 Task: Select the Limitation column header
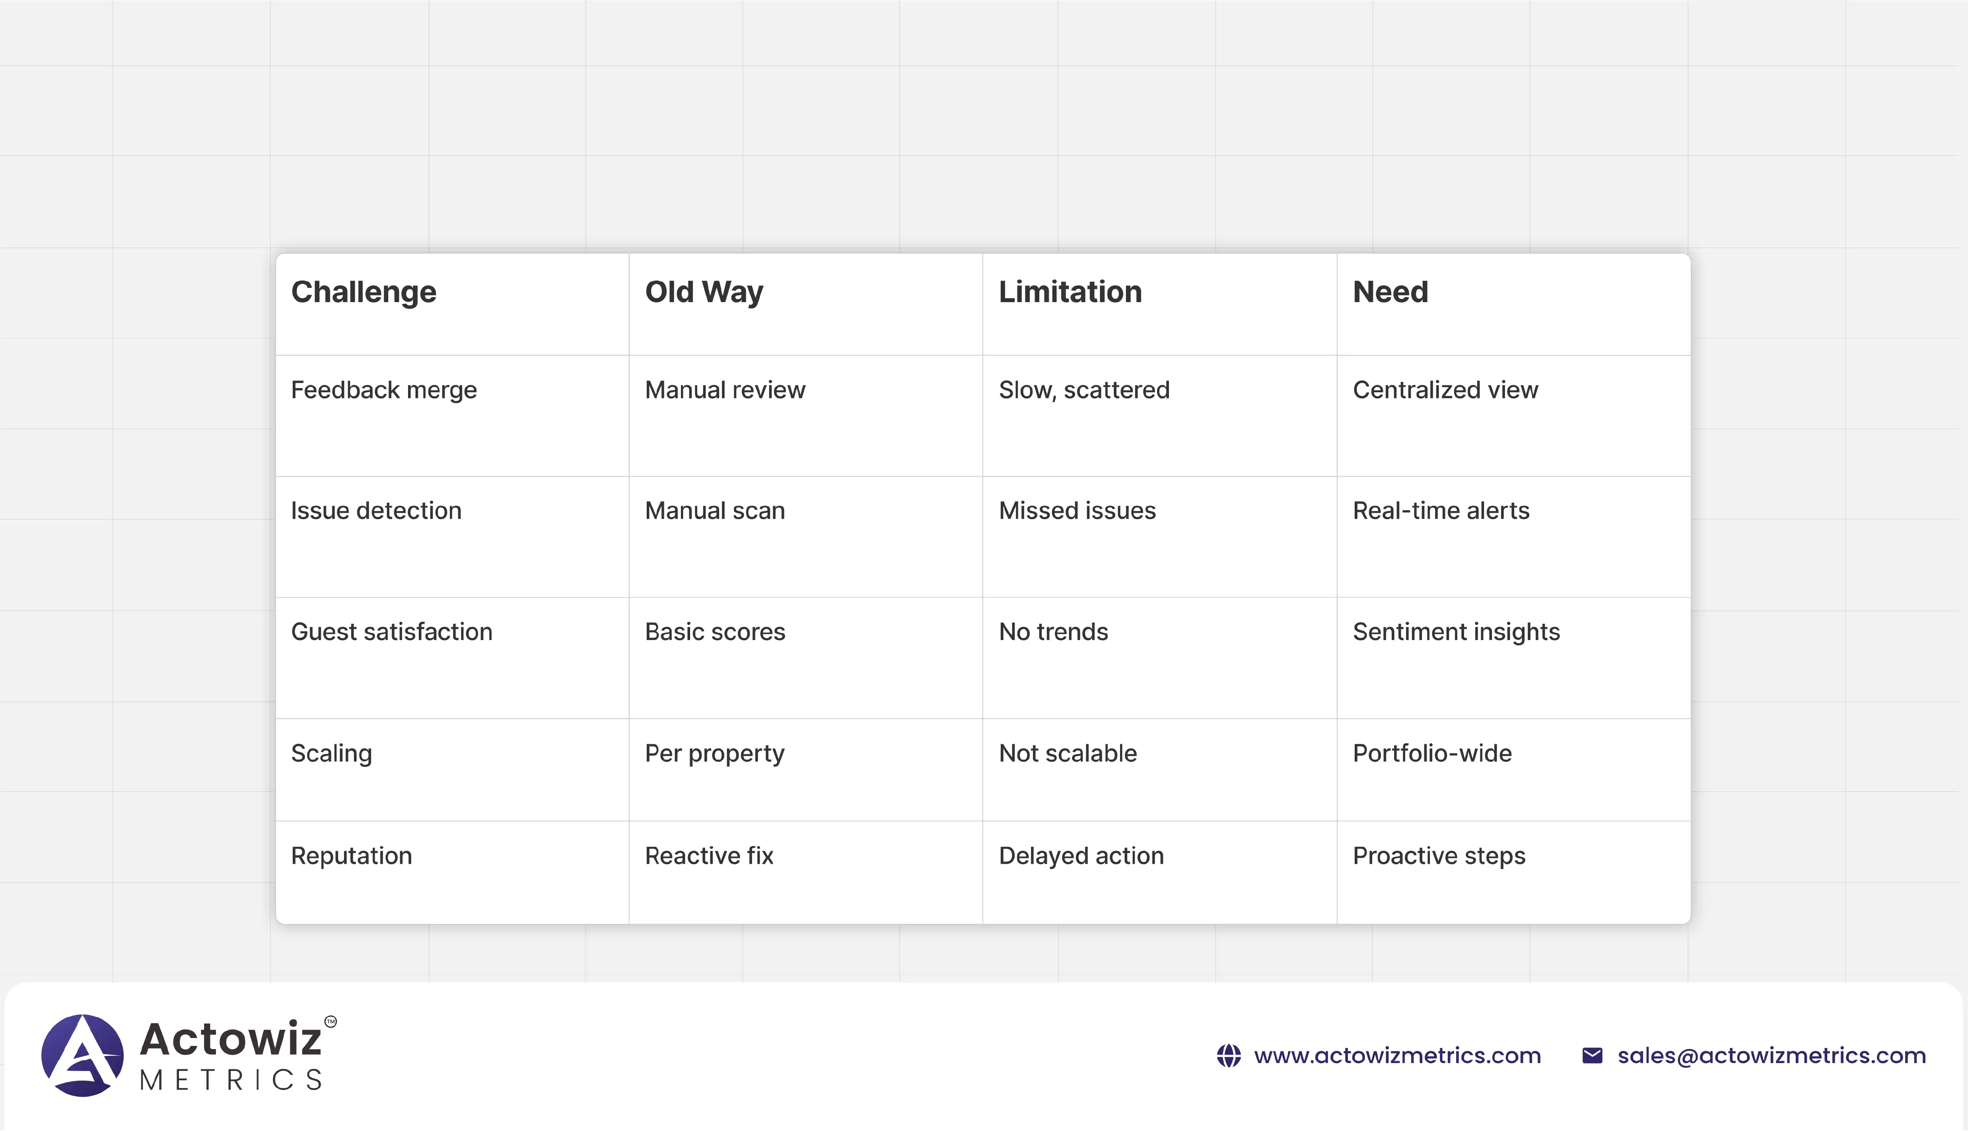click(x=1070, y=292)
